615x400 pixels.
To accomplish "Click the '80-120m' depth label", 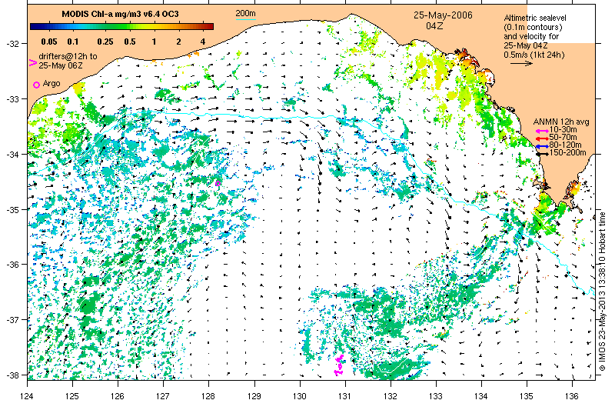I will click(x=565, y=145).
